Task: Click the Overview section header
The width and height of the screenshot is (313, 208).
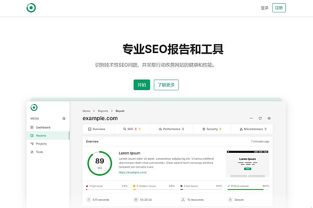Action: point(92,141)
